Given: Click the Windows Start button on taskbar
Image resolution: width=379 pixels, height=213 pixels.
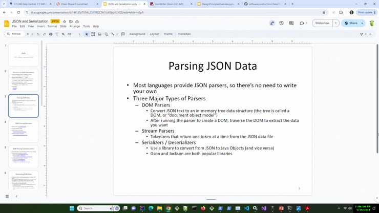Looking at the screenshot, I should 72,208.
